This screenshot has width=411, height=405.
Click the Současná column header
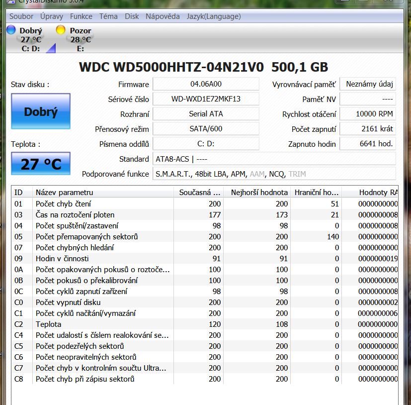(198, 193)
